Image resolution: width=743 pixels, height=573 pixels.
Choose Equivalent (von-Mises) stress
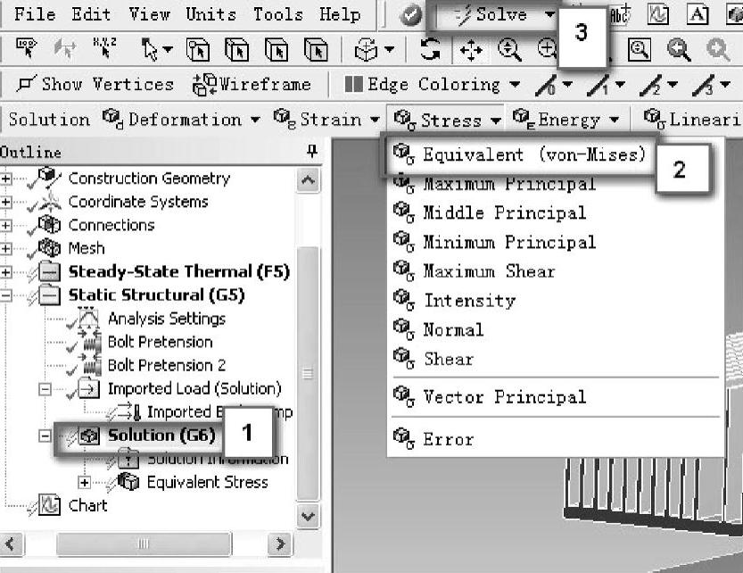tap(520, 154)
